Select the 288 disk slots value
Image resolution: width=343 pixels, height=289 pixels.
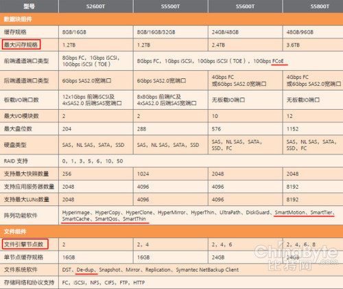click(141, 129)
